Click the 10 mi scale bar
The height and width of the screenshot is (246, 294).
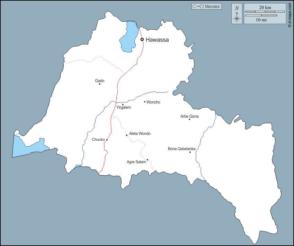[261, 16]
